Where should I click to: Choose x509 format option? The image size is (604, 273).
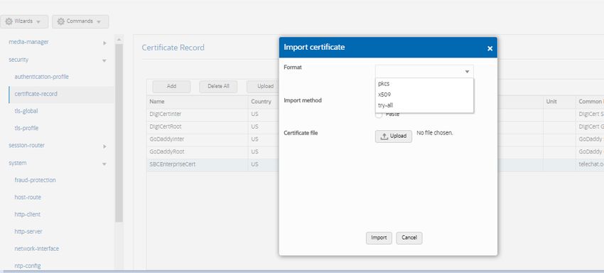pyautogui.click(x=424, y=95)
